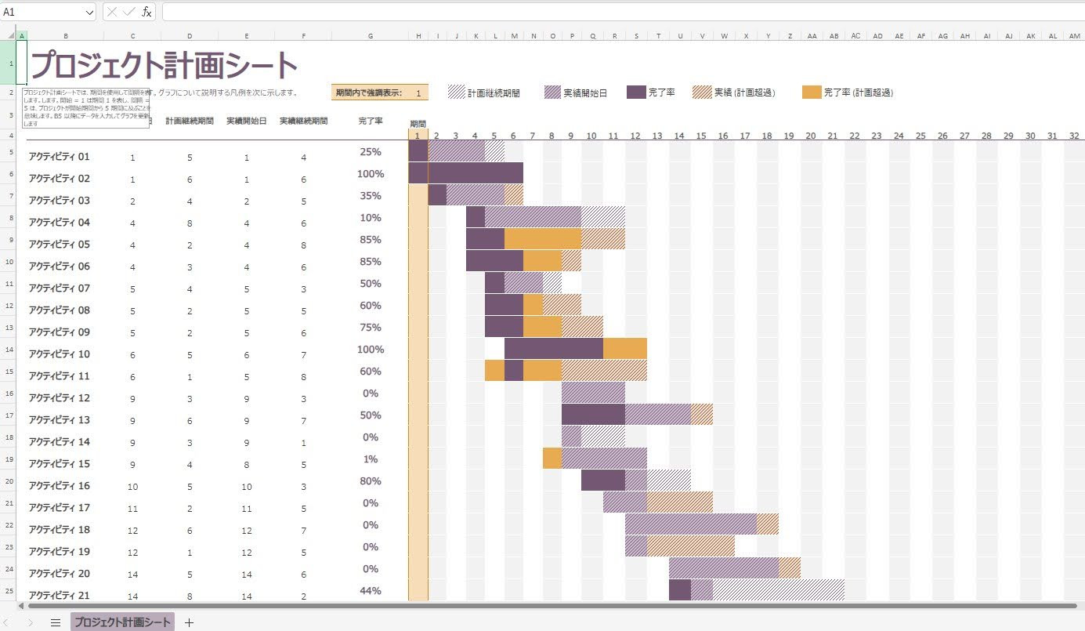The height and width of the screenshot is (631, 1085).
Task: Select cell アクティビティ 01
Action: click(60, 157)
